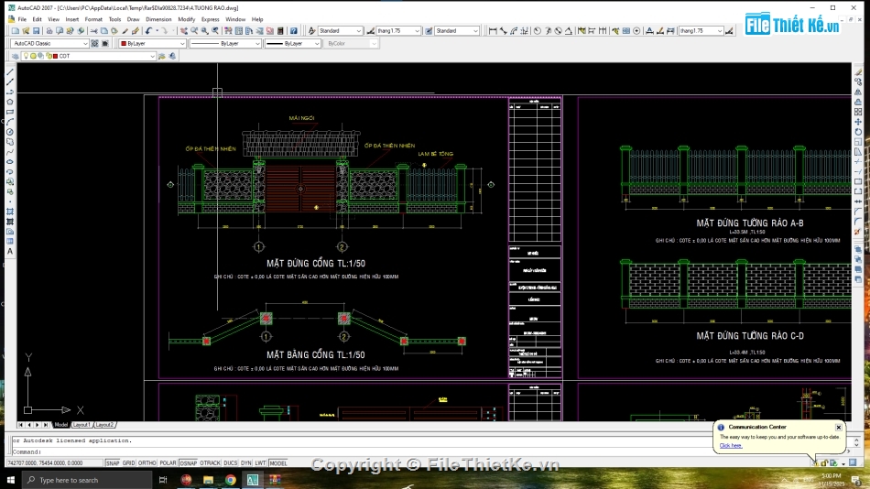Select the Polygon draw tool

point(10,103)
